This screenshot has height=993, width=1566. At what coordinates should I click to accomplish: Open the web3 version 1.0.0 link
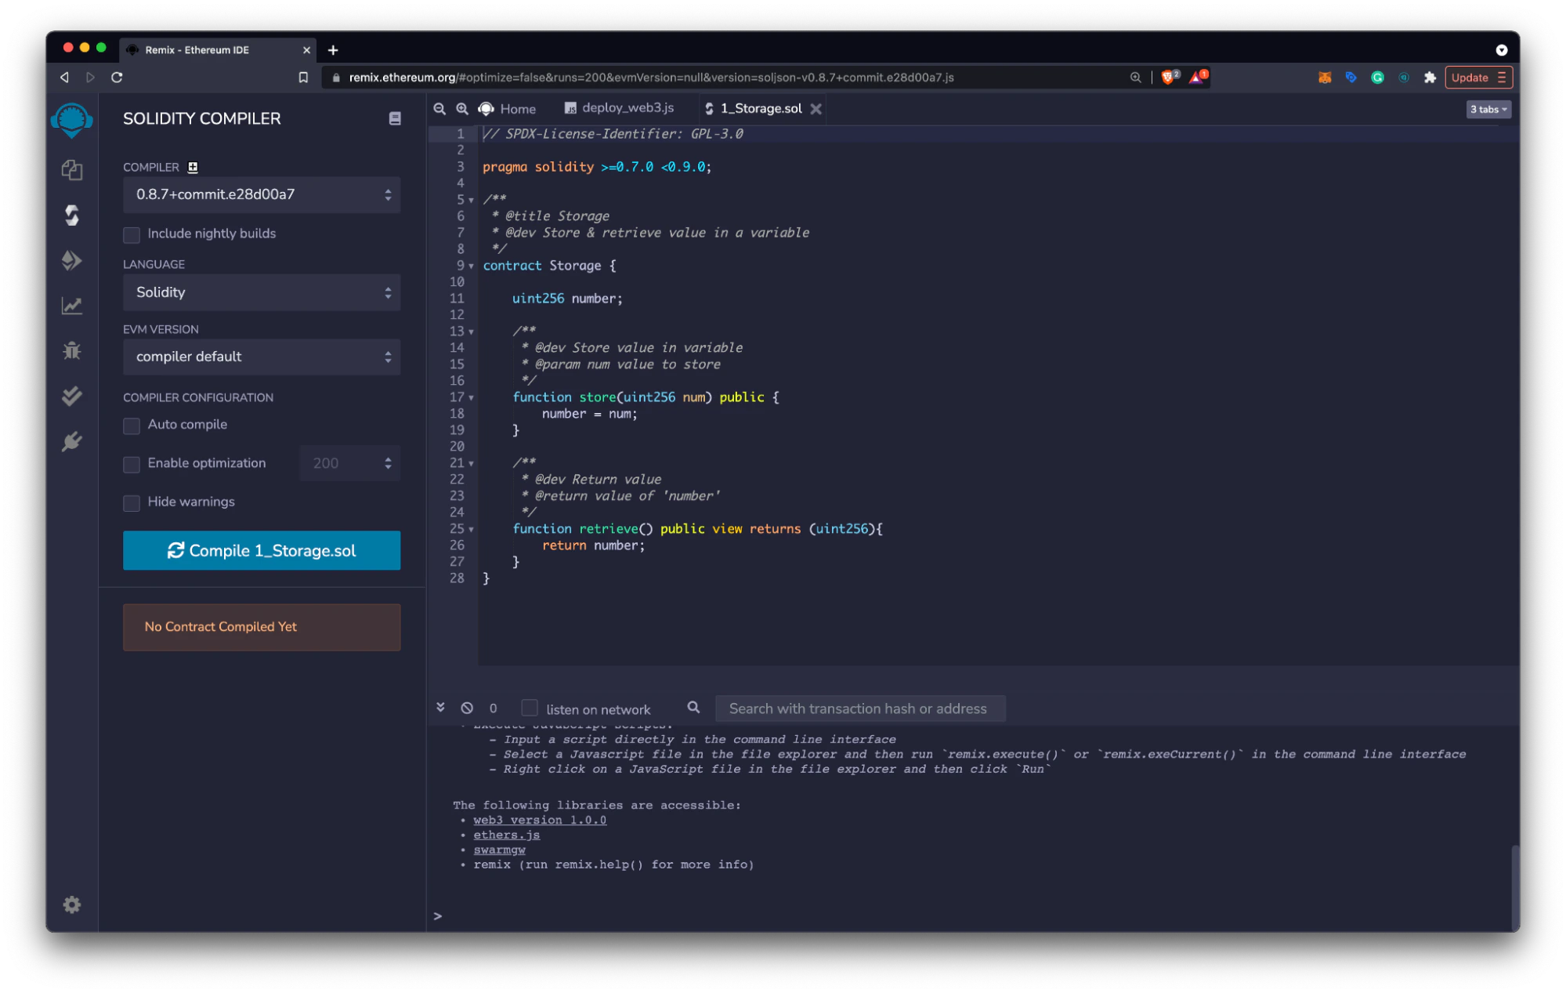(x=539, y=819)
